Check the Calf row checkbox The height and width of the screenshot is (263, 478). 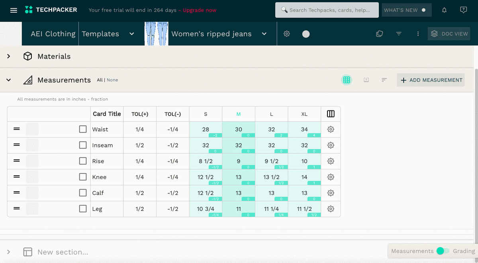[83, 192]
